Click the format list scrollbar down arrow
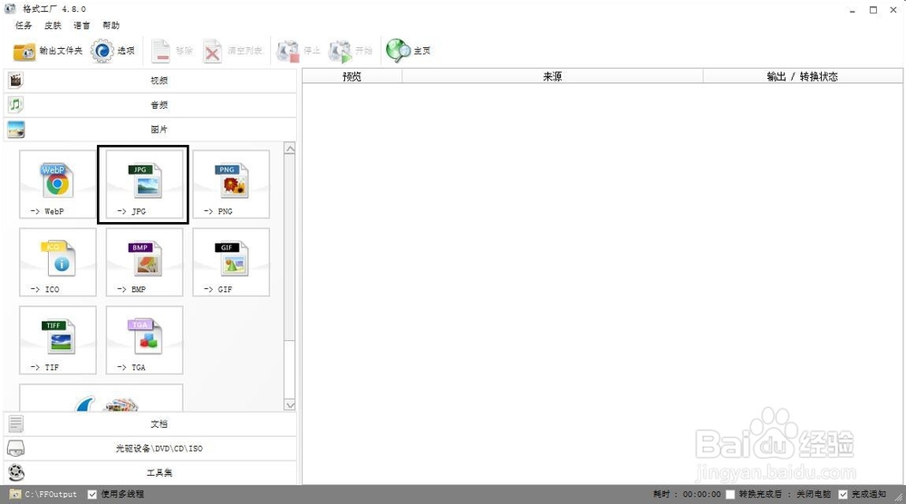Viewport: 906px width, 504px height. (290, 404)
